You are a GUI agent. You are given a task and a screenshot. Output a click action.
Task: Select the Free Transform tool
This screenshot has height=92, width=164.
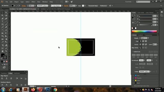click(6, 33)
